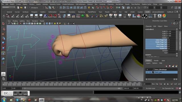Toggle visibility V of Timmy_Blendshape layer

click(147, 70)
